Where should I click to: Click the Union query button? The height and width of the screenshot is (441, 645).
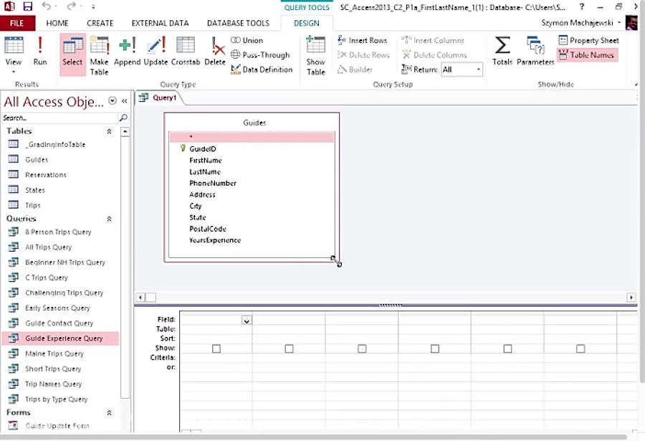tap(247, 40)
